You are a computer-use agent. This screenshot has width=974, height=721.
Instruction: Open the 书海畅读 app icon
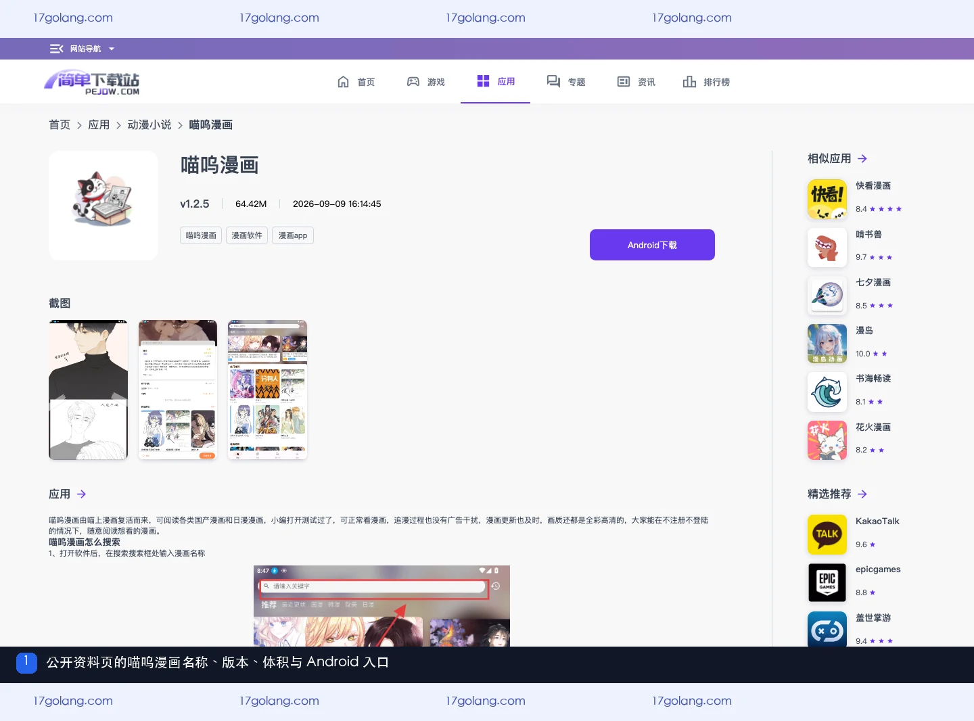(x=827, y=392)
